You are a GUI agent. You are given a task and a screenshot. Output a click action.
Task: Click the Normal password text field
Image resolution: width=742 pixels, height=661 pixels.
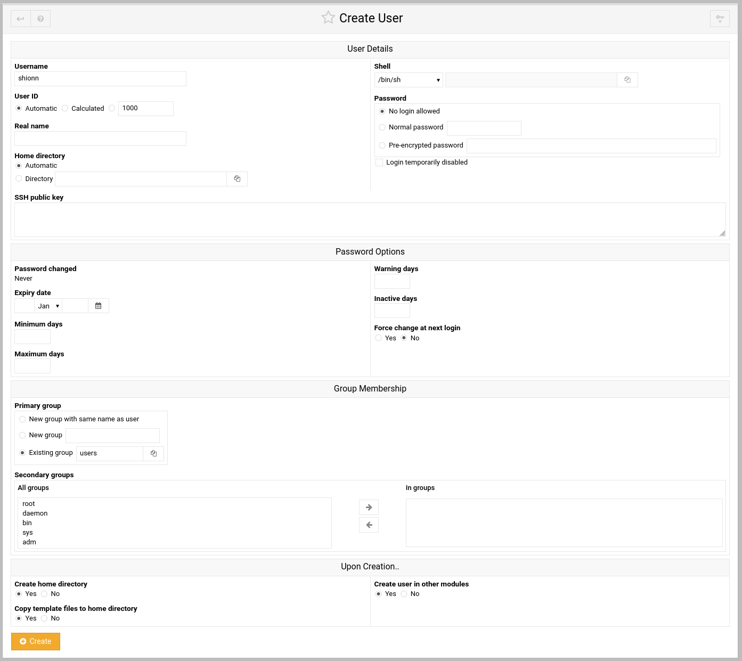(x=484, y=128)
